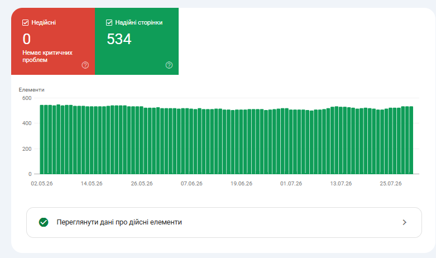Image resolution: width=436 pixels, height=258 pixels.
Task: Select the green card showing 534
Action: pyautogui.click(x=137, y=41)
